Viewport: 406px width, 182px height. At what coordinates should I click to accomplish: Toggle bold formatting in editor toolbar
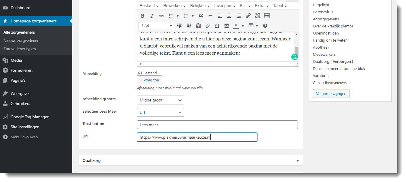[x=143, y=16]
